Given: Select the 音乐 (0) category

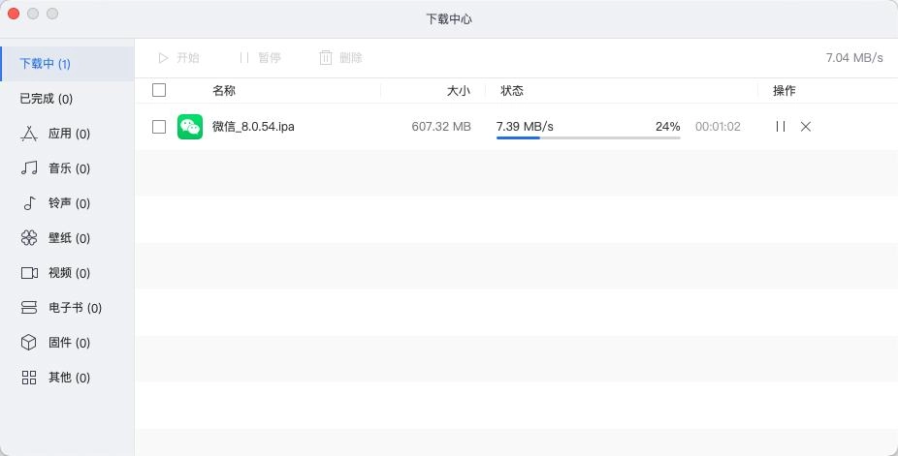Looking at the screenshot, I should (x=67, y=168).
